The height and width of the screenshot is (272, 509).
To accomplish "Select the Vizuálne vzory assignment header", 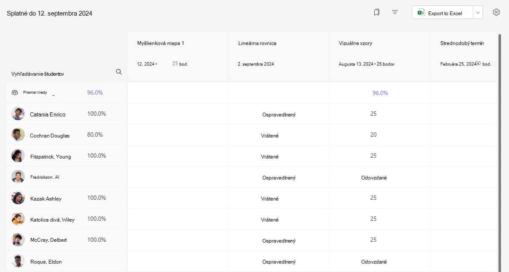I will tap(380, 56).
